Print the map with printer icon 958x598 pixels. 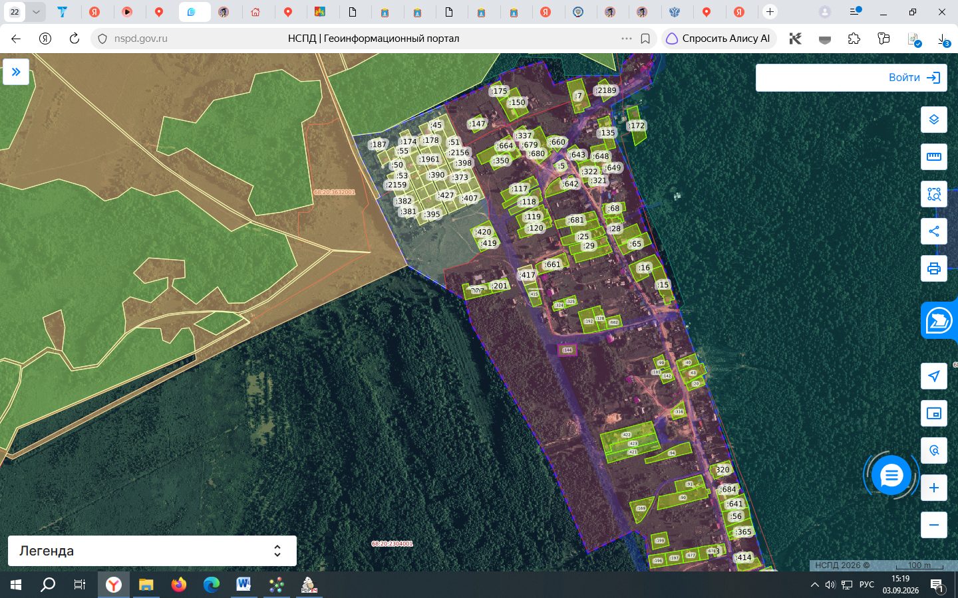[x=934, y=268]
